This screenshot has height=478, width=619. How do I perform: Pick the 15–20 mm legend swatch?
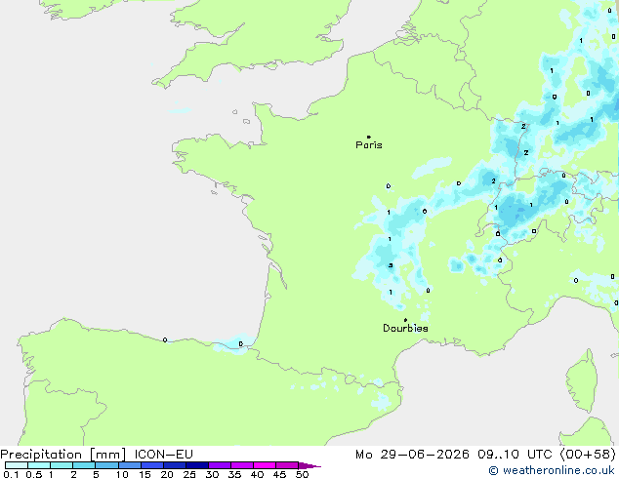151,465
